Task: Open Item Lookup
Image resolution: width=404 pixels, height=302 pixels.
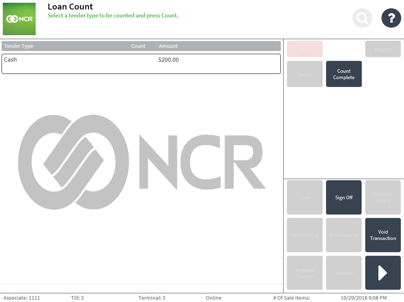Action: point(305,235)
